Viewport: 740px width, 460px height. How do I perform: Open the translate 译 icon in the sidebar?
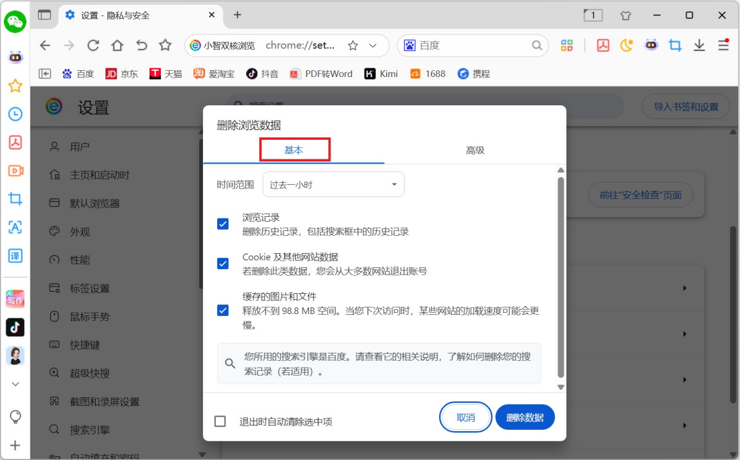click(x=15, y=256)
